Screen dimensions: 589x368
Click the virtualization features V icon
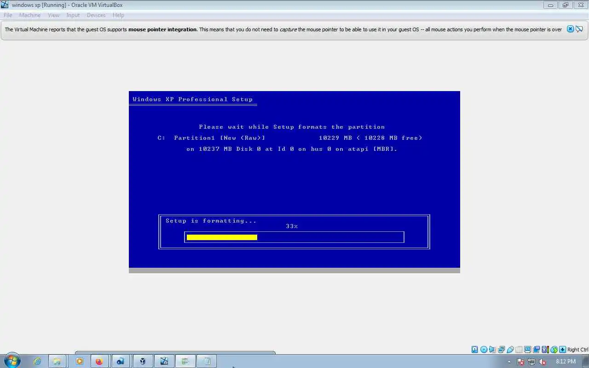(x=545, y=350)
